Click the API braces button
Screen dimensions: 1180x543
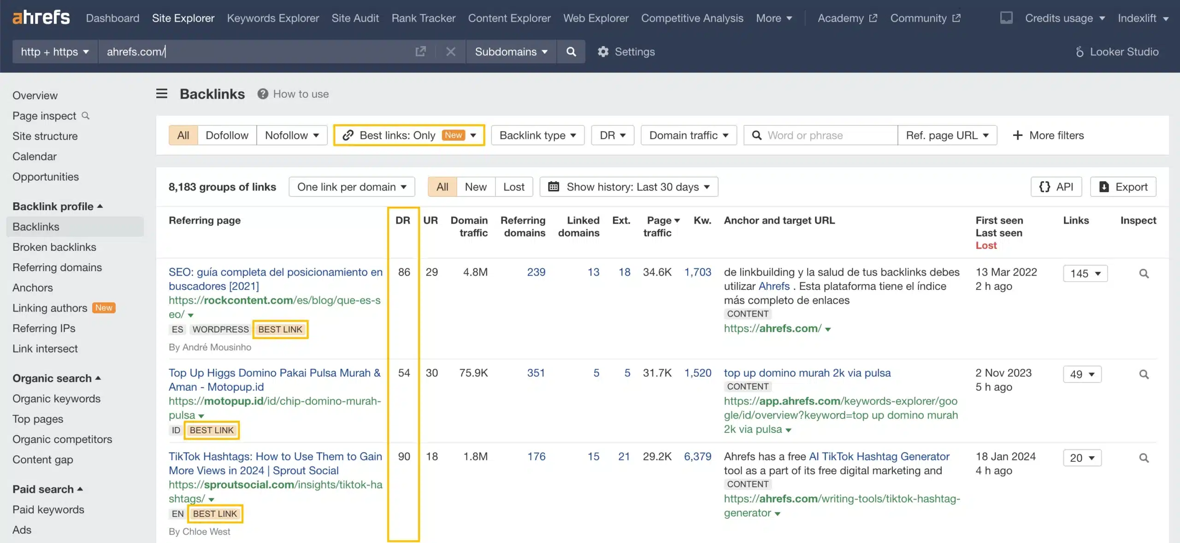(x=1056, y=187)
